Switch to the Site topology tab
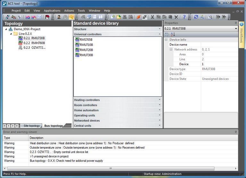The image size is (246, 178). click(32, 126)
